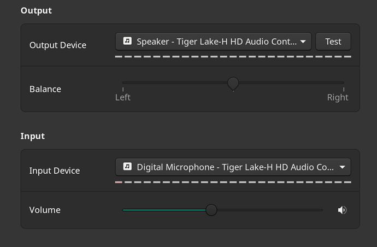
Task: Expand the Output Device dropdown arrow
Action: point(303,42)
